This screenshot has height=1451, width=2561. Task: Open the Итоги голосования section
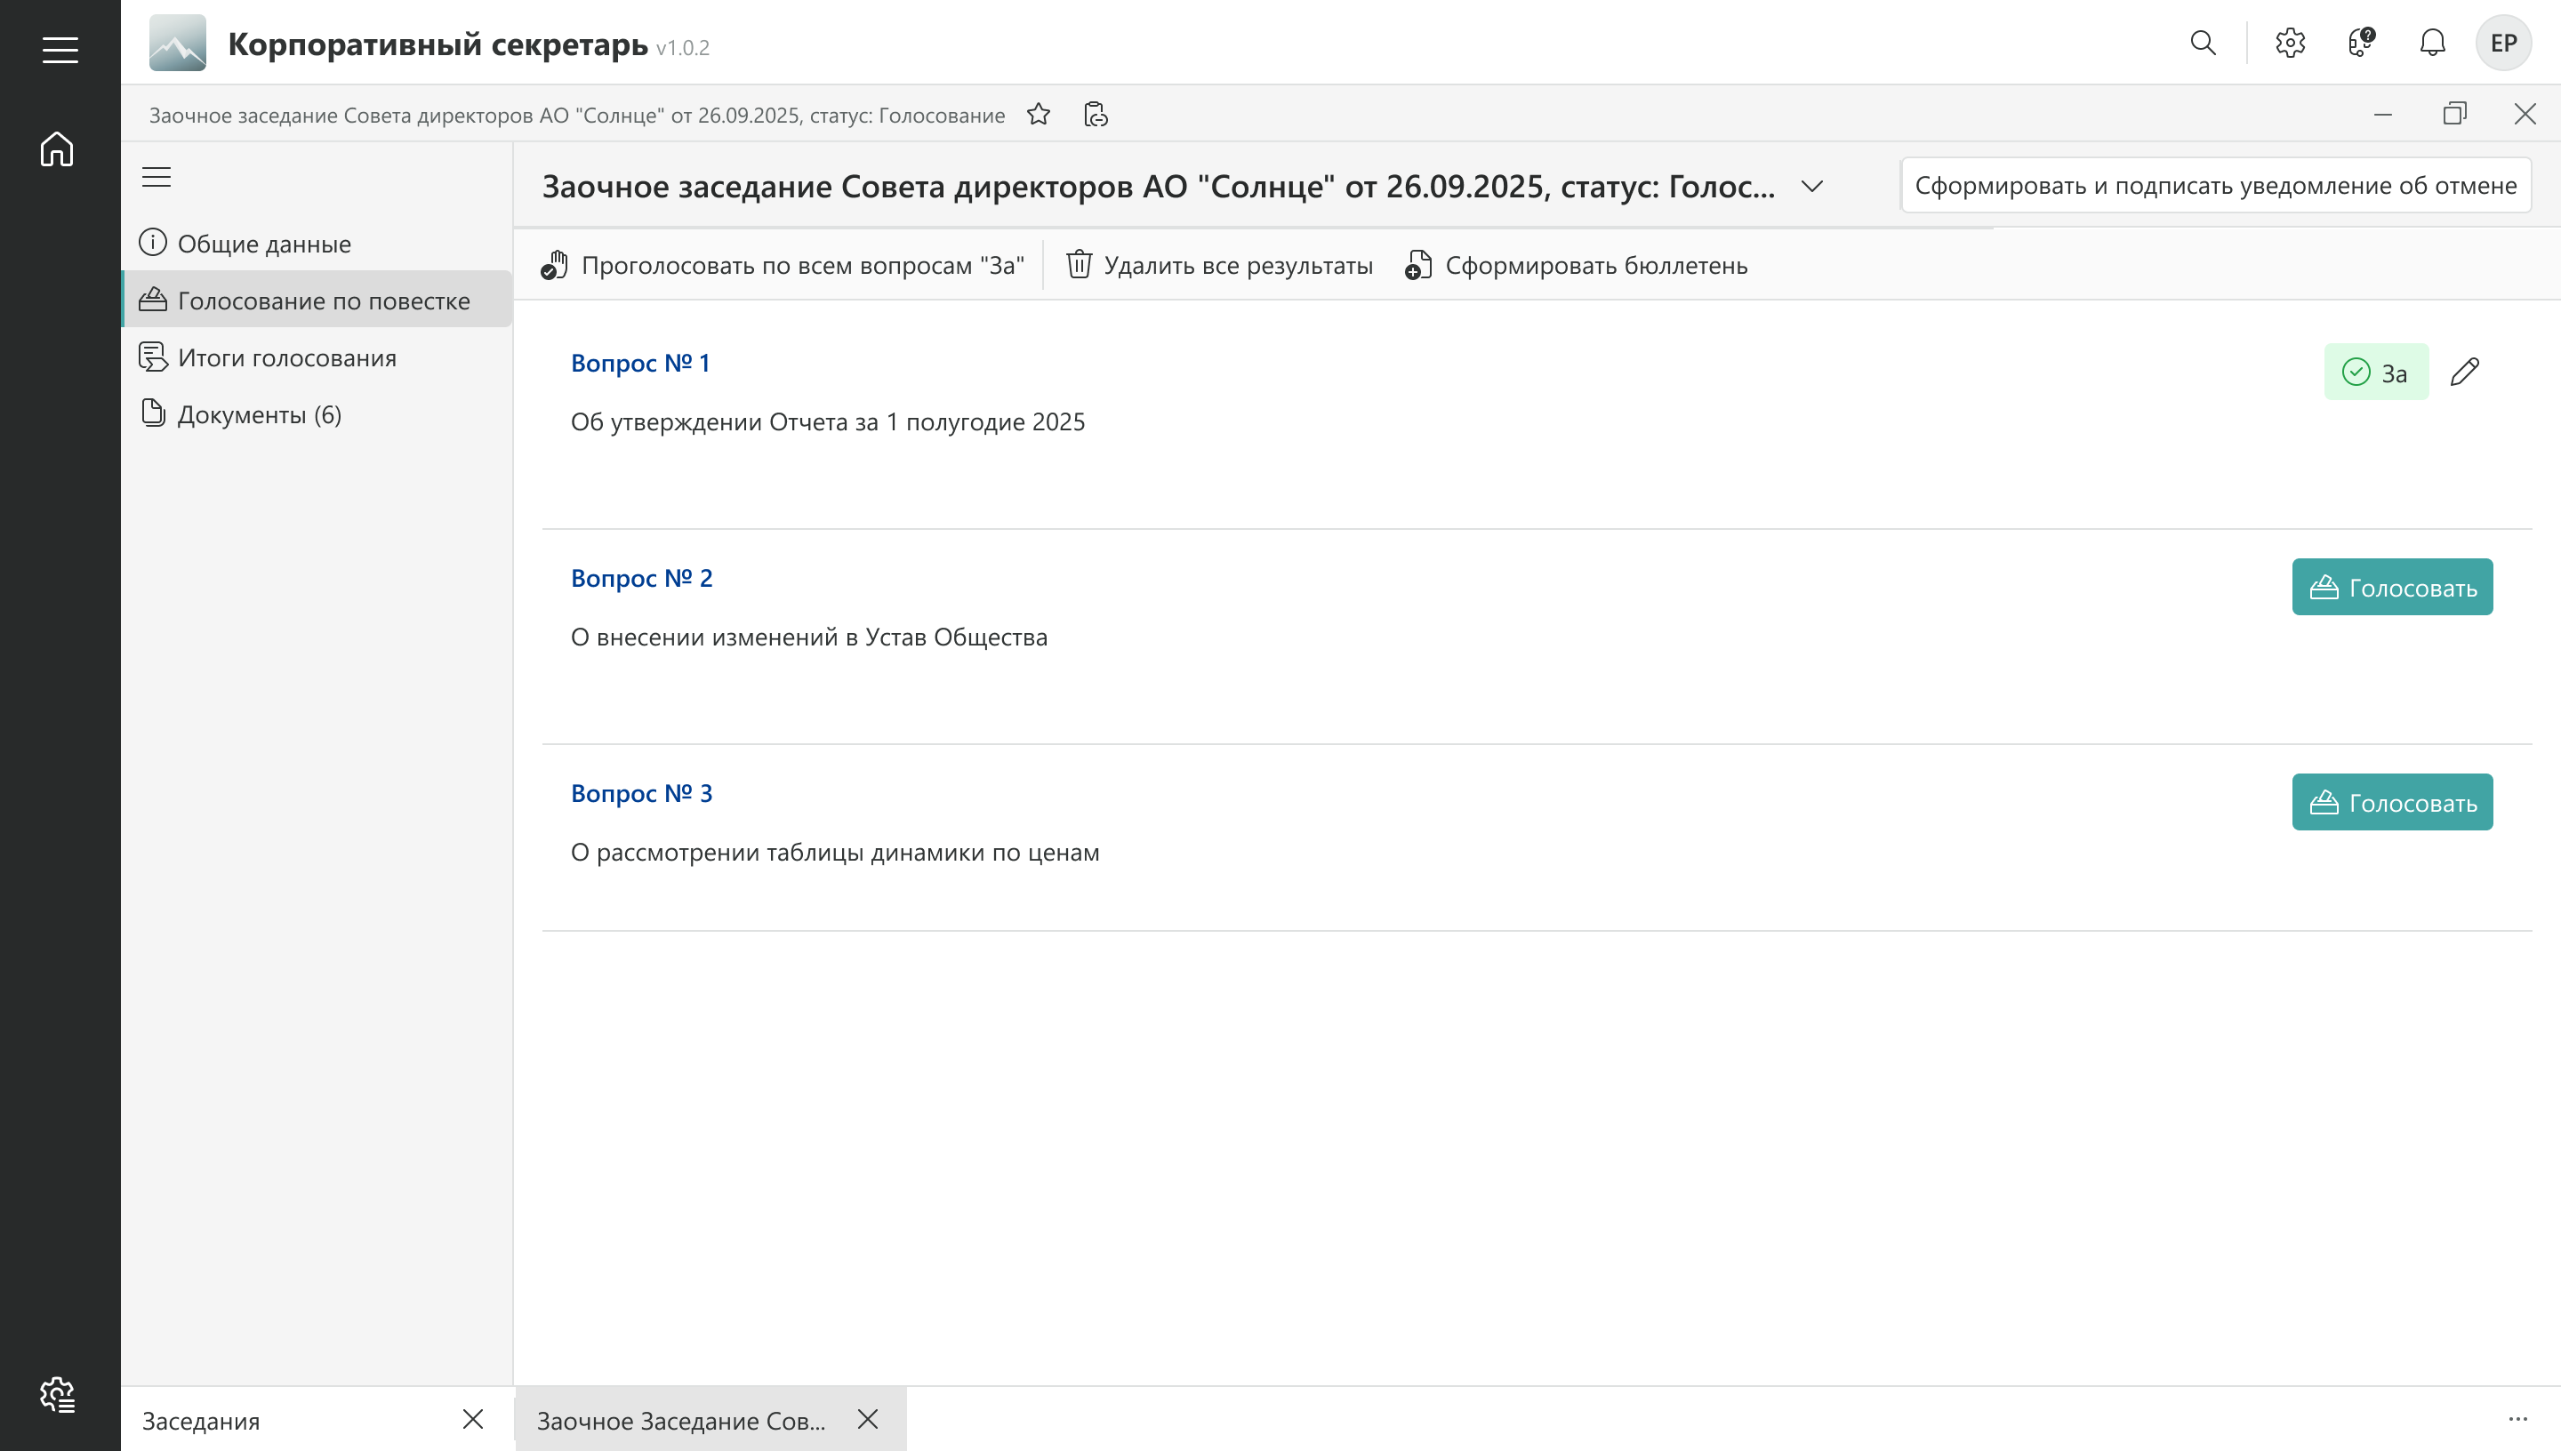[x=286, y=357]
